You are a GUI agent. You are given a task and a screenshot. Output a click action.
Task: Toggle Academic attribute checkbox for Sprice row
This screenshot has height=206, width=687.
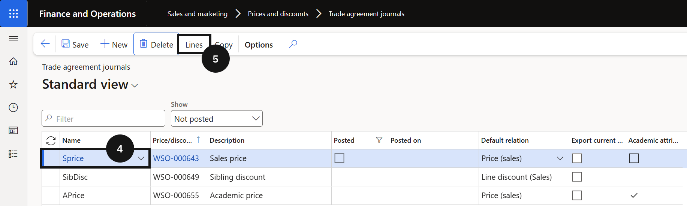pos(634,158)
